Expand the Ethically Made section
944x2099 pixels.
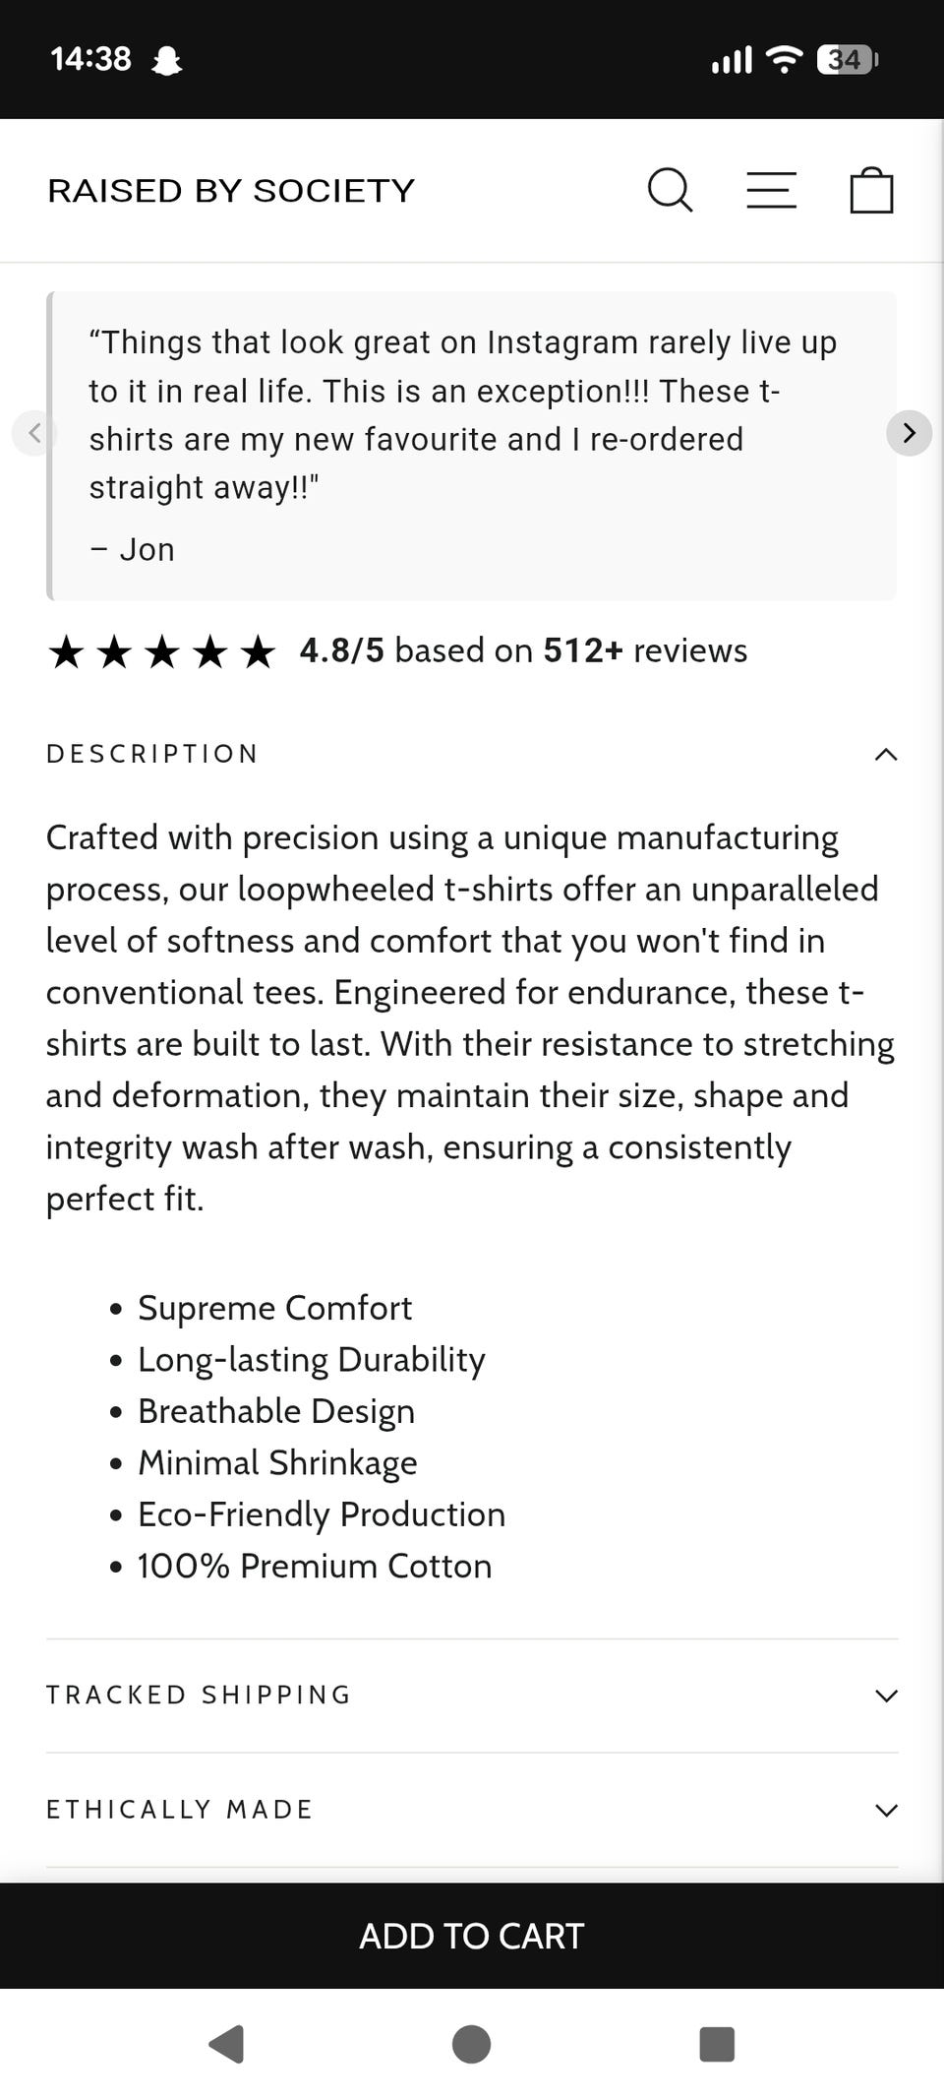(x=886, y=1811)
